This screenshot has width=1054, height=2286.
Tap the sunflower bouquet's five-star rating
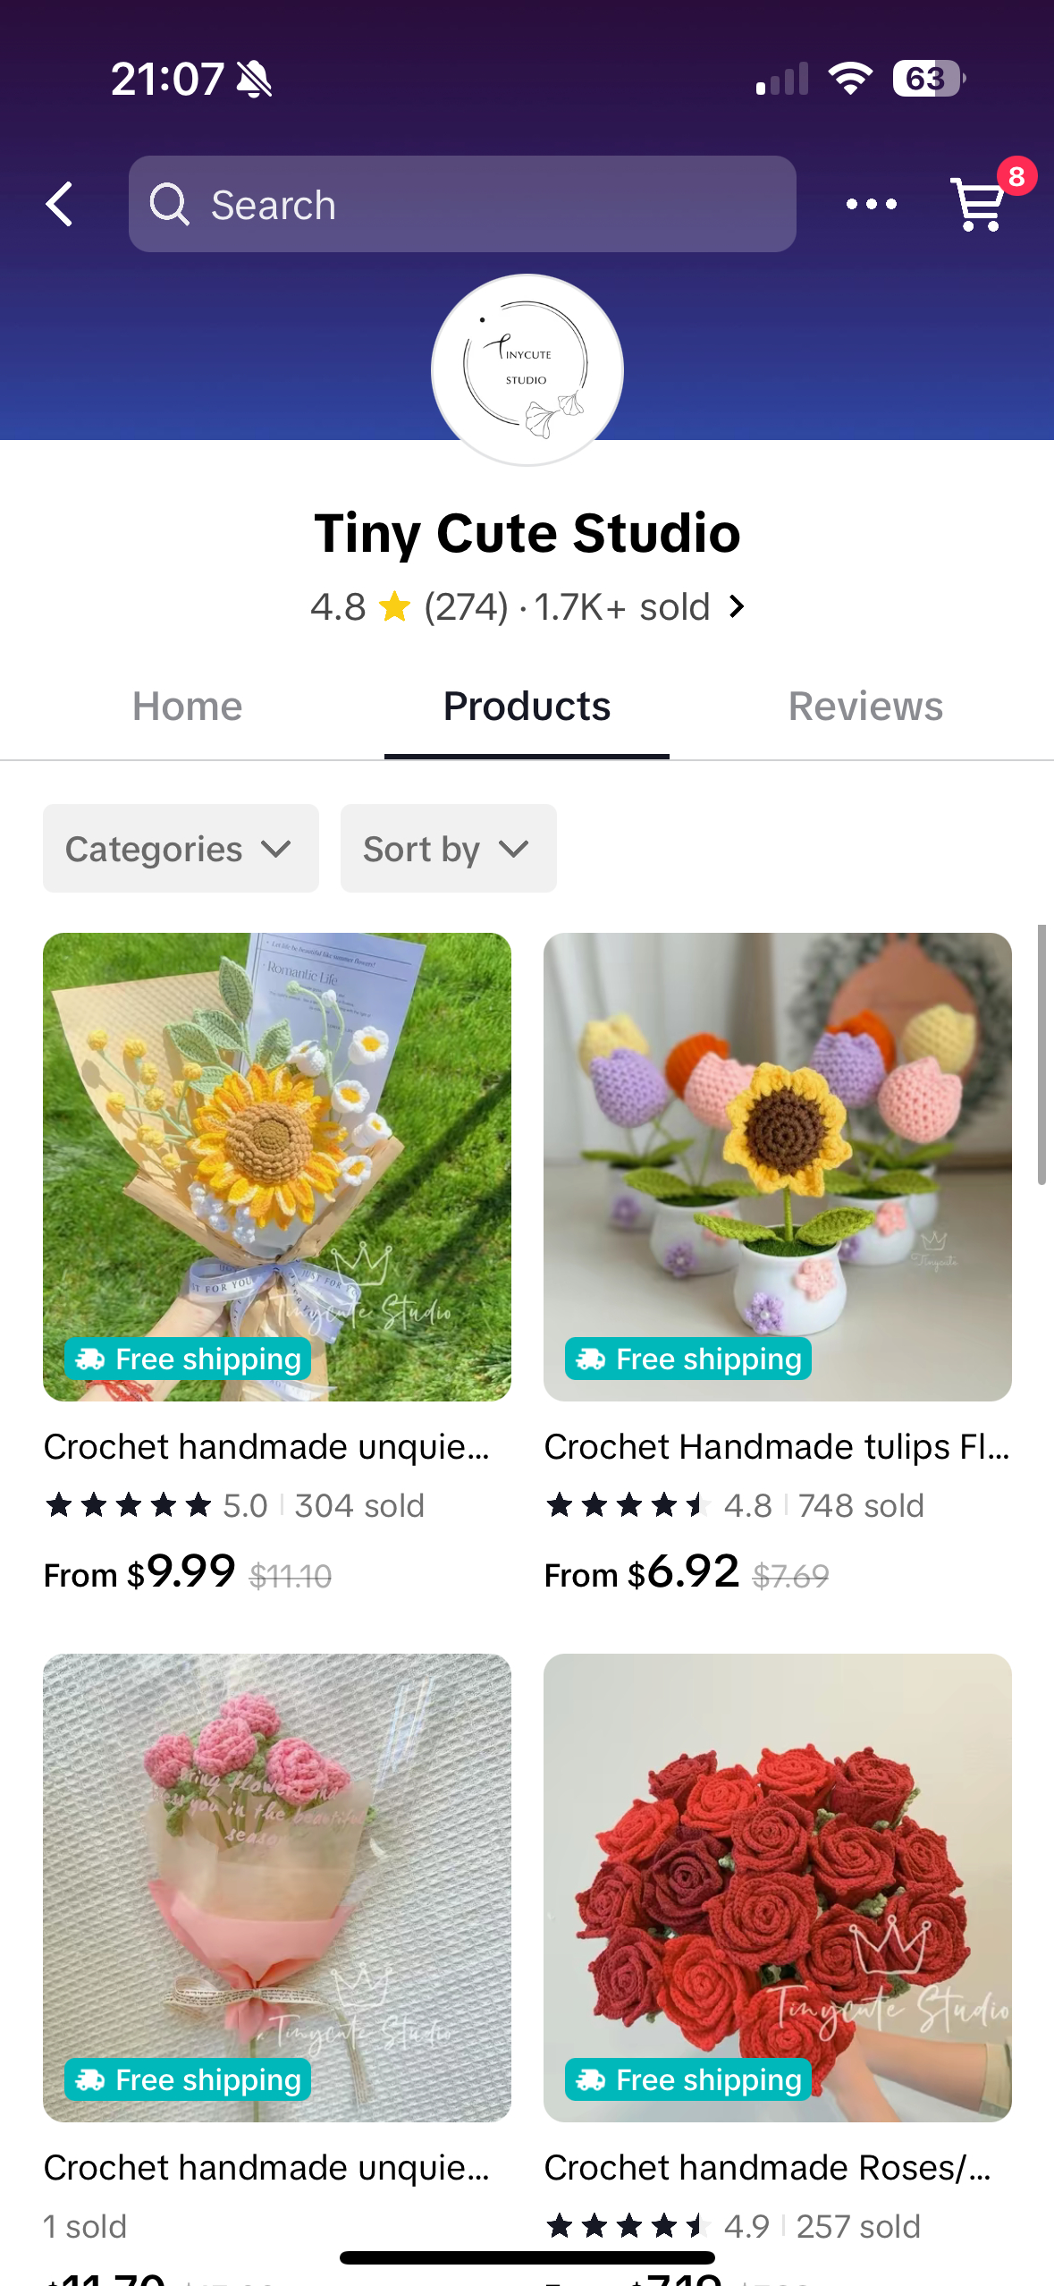[129, 1505]
